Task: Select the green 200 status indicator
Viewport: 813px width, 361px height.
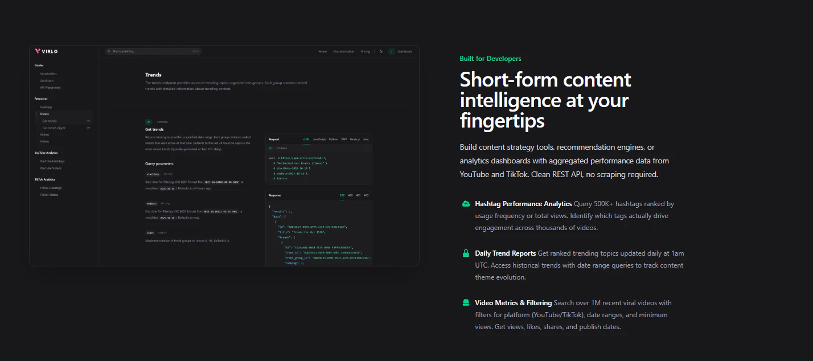Action: (342, 195)
